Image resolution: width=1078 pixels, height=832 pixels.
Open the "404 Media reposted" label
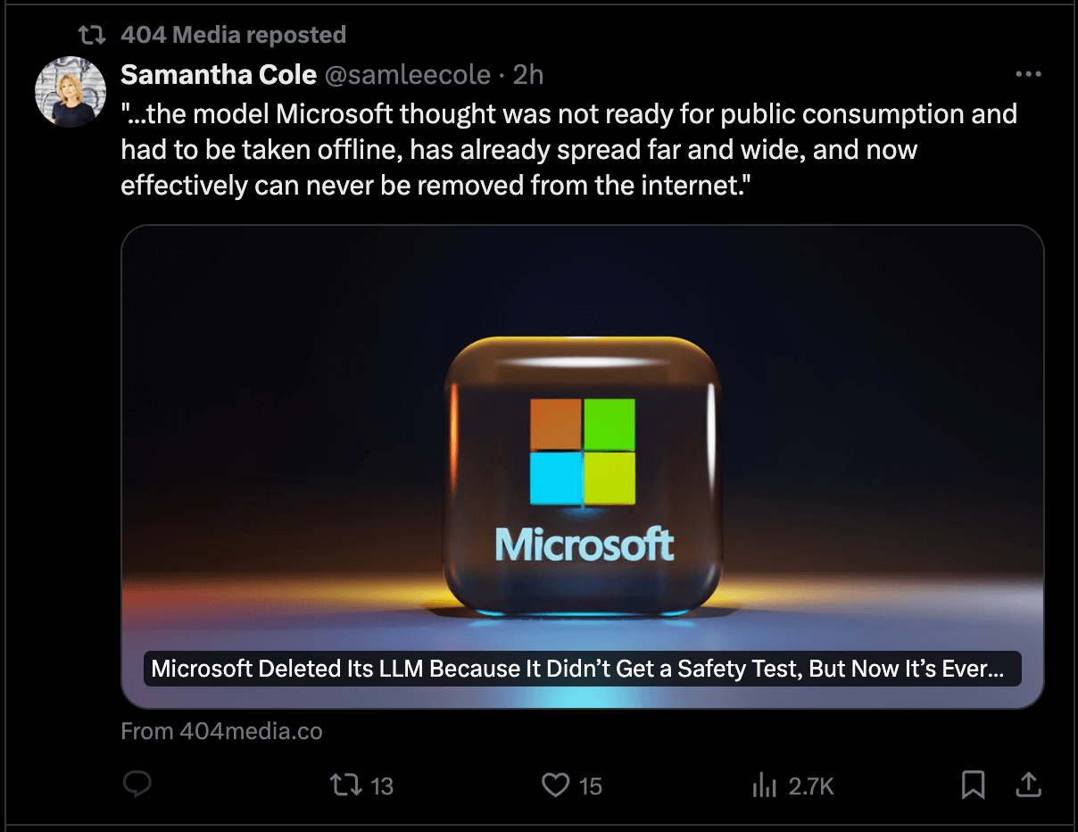coord(233,35)
